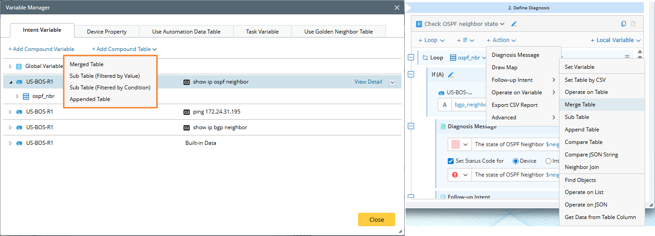The width and height of the screenshot is (655, 236).
Task: Click the copy icon in diagnosis header
Action: 624,24
